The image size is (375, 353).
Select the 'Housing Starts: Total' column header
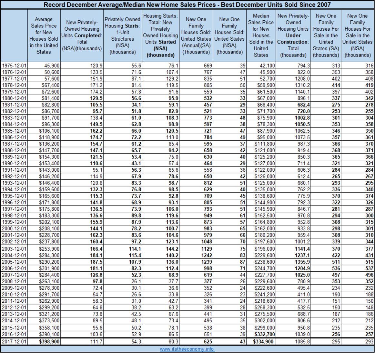[x=160, y=35]
